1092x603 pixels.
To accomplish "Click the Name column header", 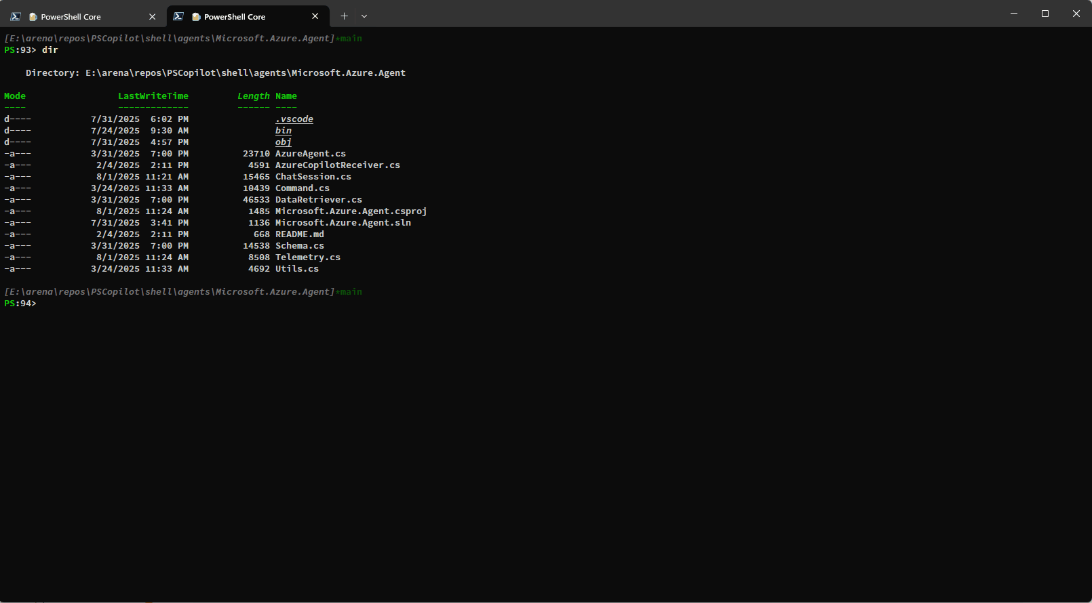I will click(286, 96).
